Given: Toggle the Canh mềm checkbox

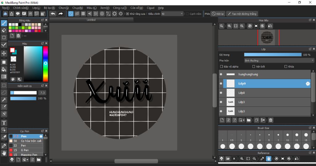Looking at the screenshot, I should click(x=187, y=14).
